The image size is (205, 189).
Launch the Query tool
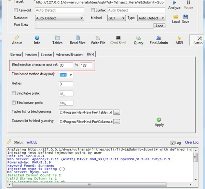tap(138, 40)
